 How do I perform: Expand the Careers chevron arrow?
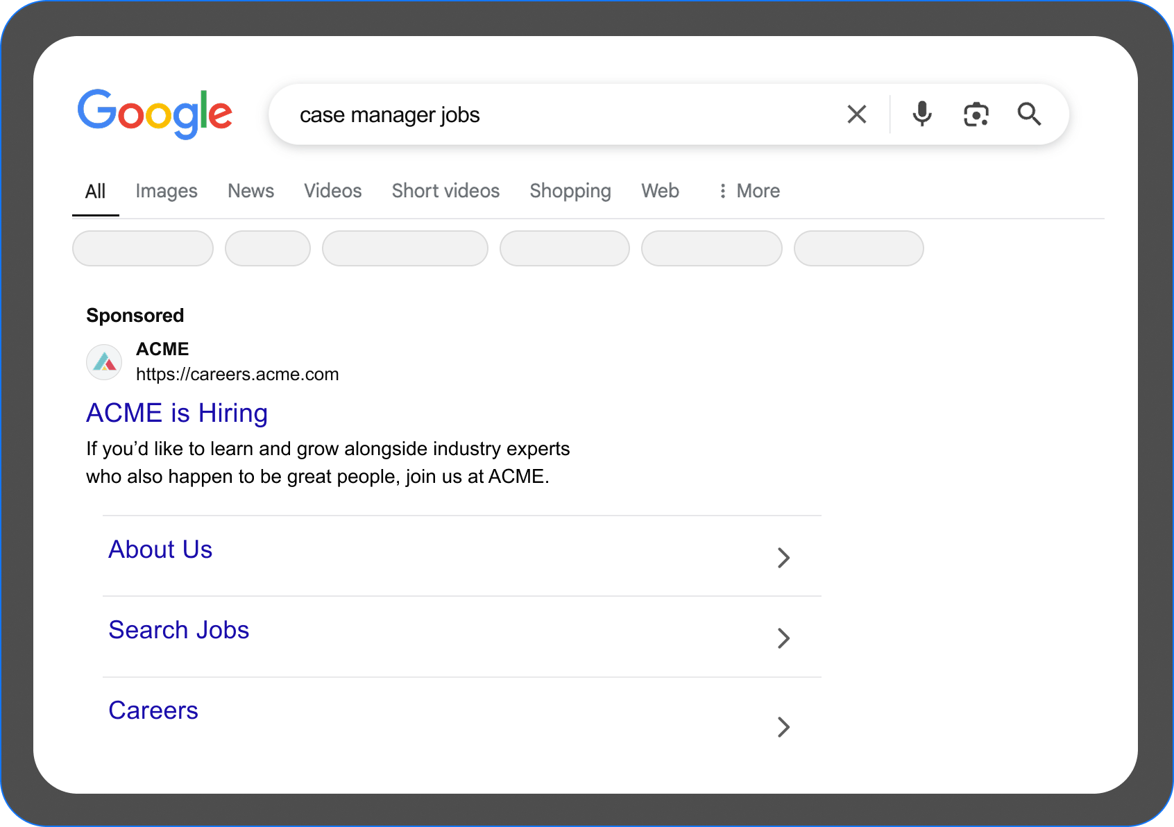point(783,727)
